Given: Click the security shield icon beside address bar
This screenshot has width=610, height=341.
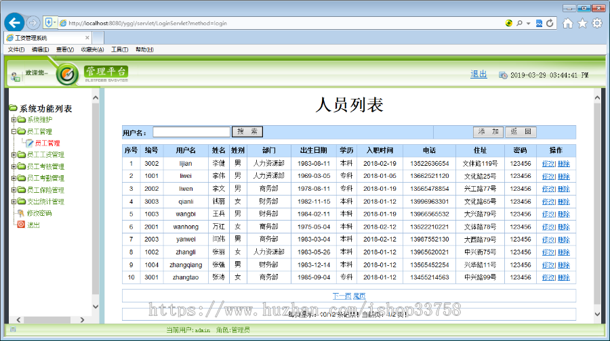Looking at the screenshot, I should click(49, 22).
